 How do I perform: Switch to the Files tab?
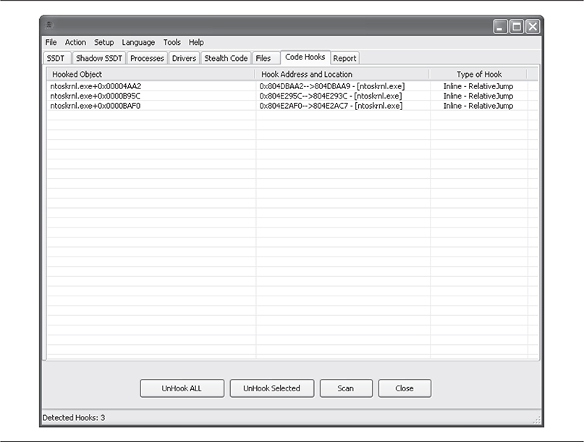(x=263, y=59)
